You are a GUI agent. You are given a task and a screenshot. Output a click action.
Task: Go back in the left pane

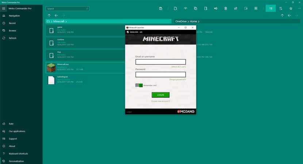pyautogui.click(x=56, y=15)
